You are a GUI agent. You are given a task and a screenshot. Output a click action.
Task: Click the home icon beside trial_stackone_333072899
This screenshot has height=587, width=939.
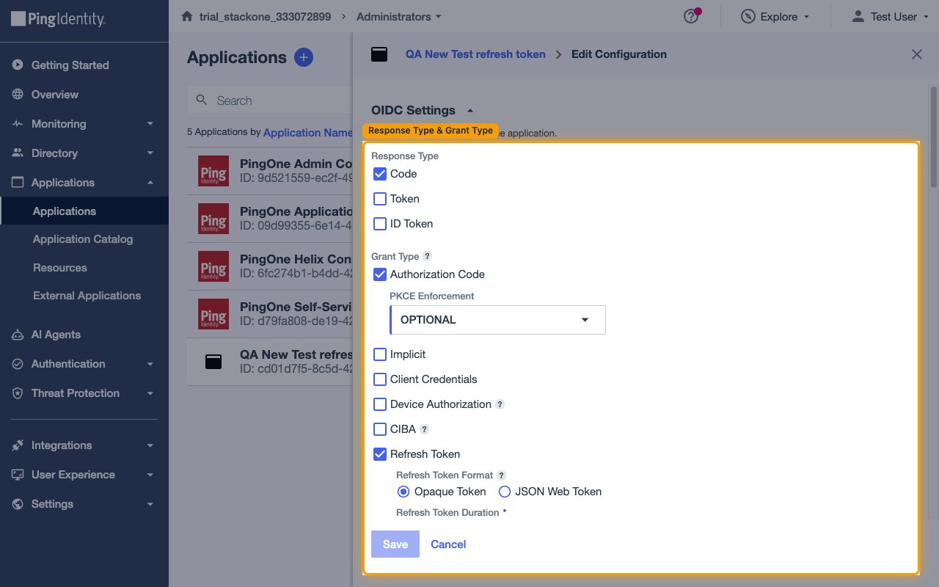[x=187, y=16]
